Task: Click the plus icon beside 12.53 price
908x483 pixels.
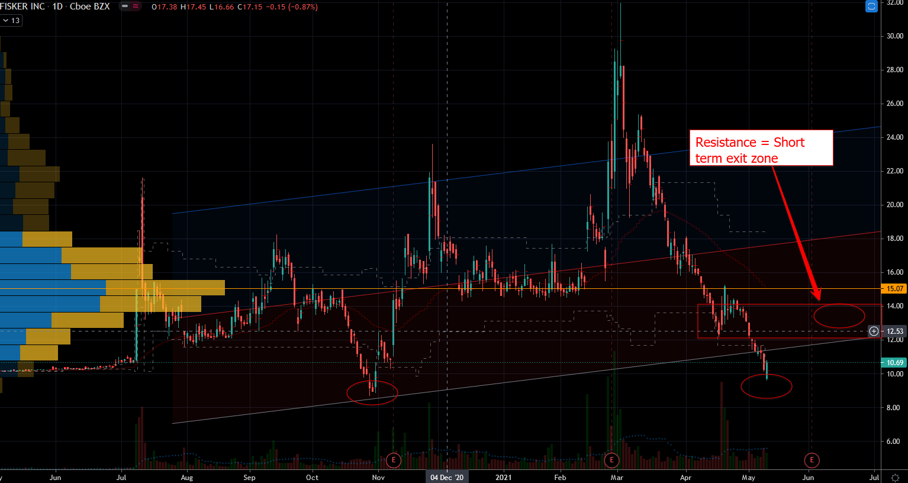Action: pos(874,331)
